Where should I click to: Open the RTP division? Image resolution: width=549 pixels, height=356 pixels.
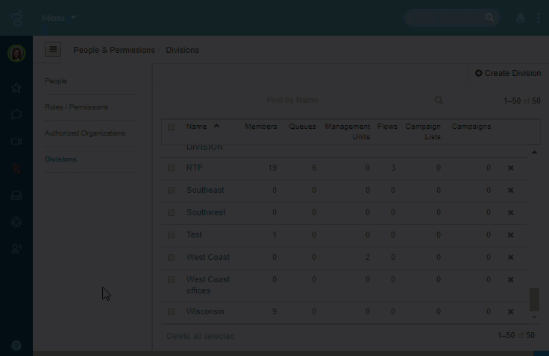pos(195,168)
